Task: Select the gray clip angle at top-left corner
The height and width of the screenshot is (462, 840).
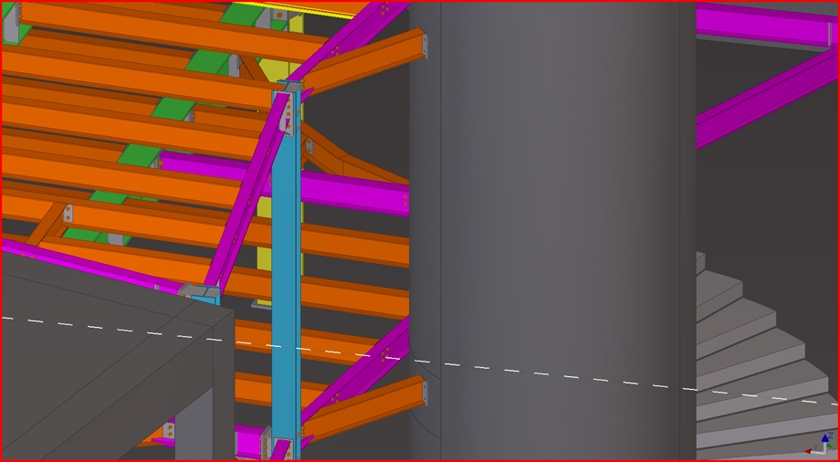Action: 11,25
